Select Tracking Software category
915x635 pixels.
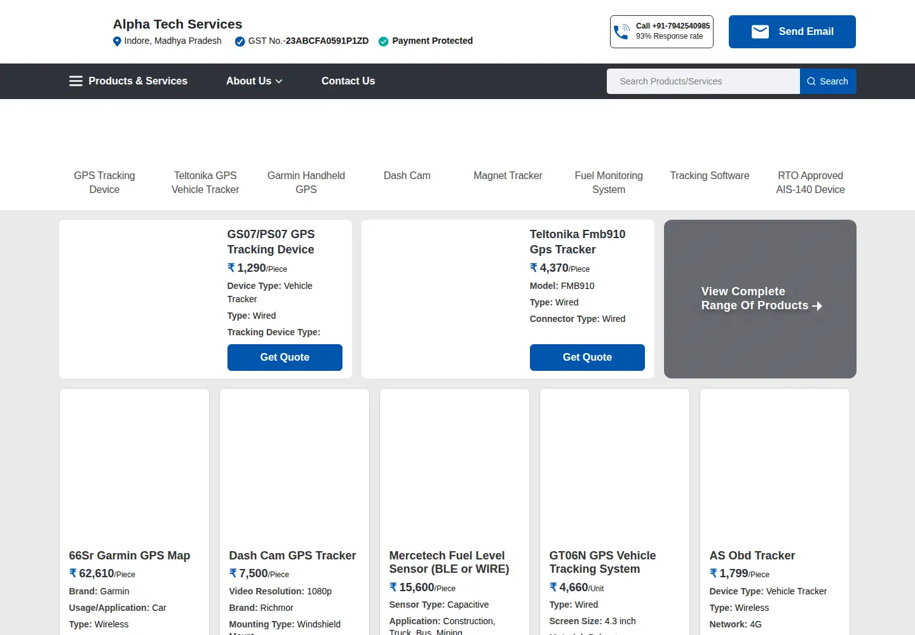(710, 175)
